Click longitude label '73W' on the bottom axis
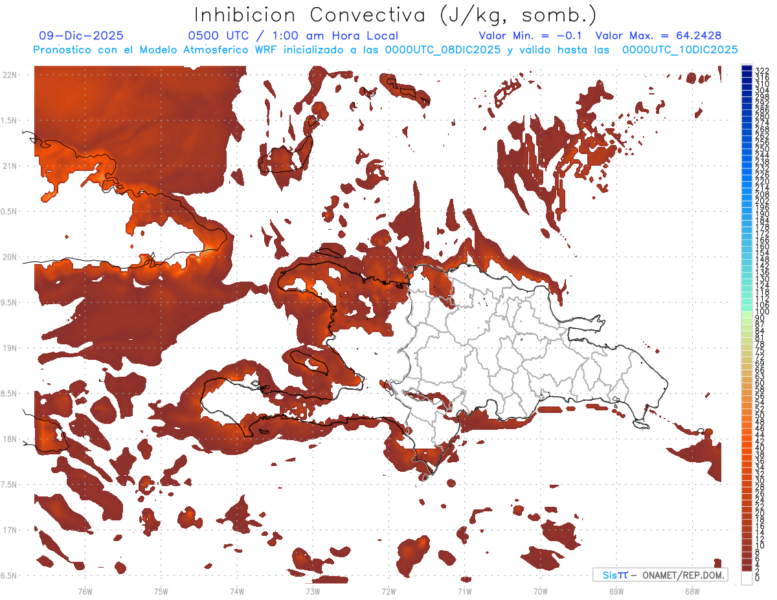 click(313, 591)
